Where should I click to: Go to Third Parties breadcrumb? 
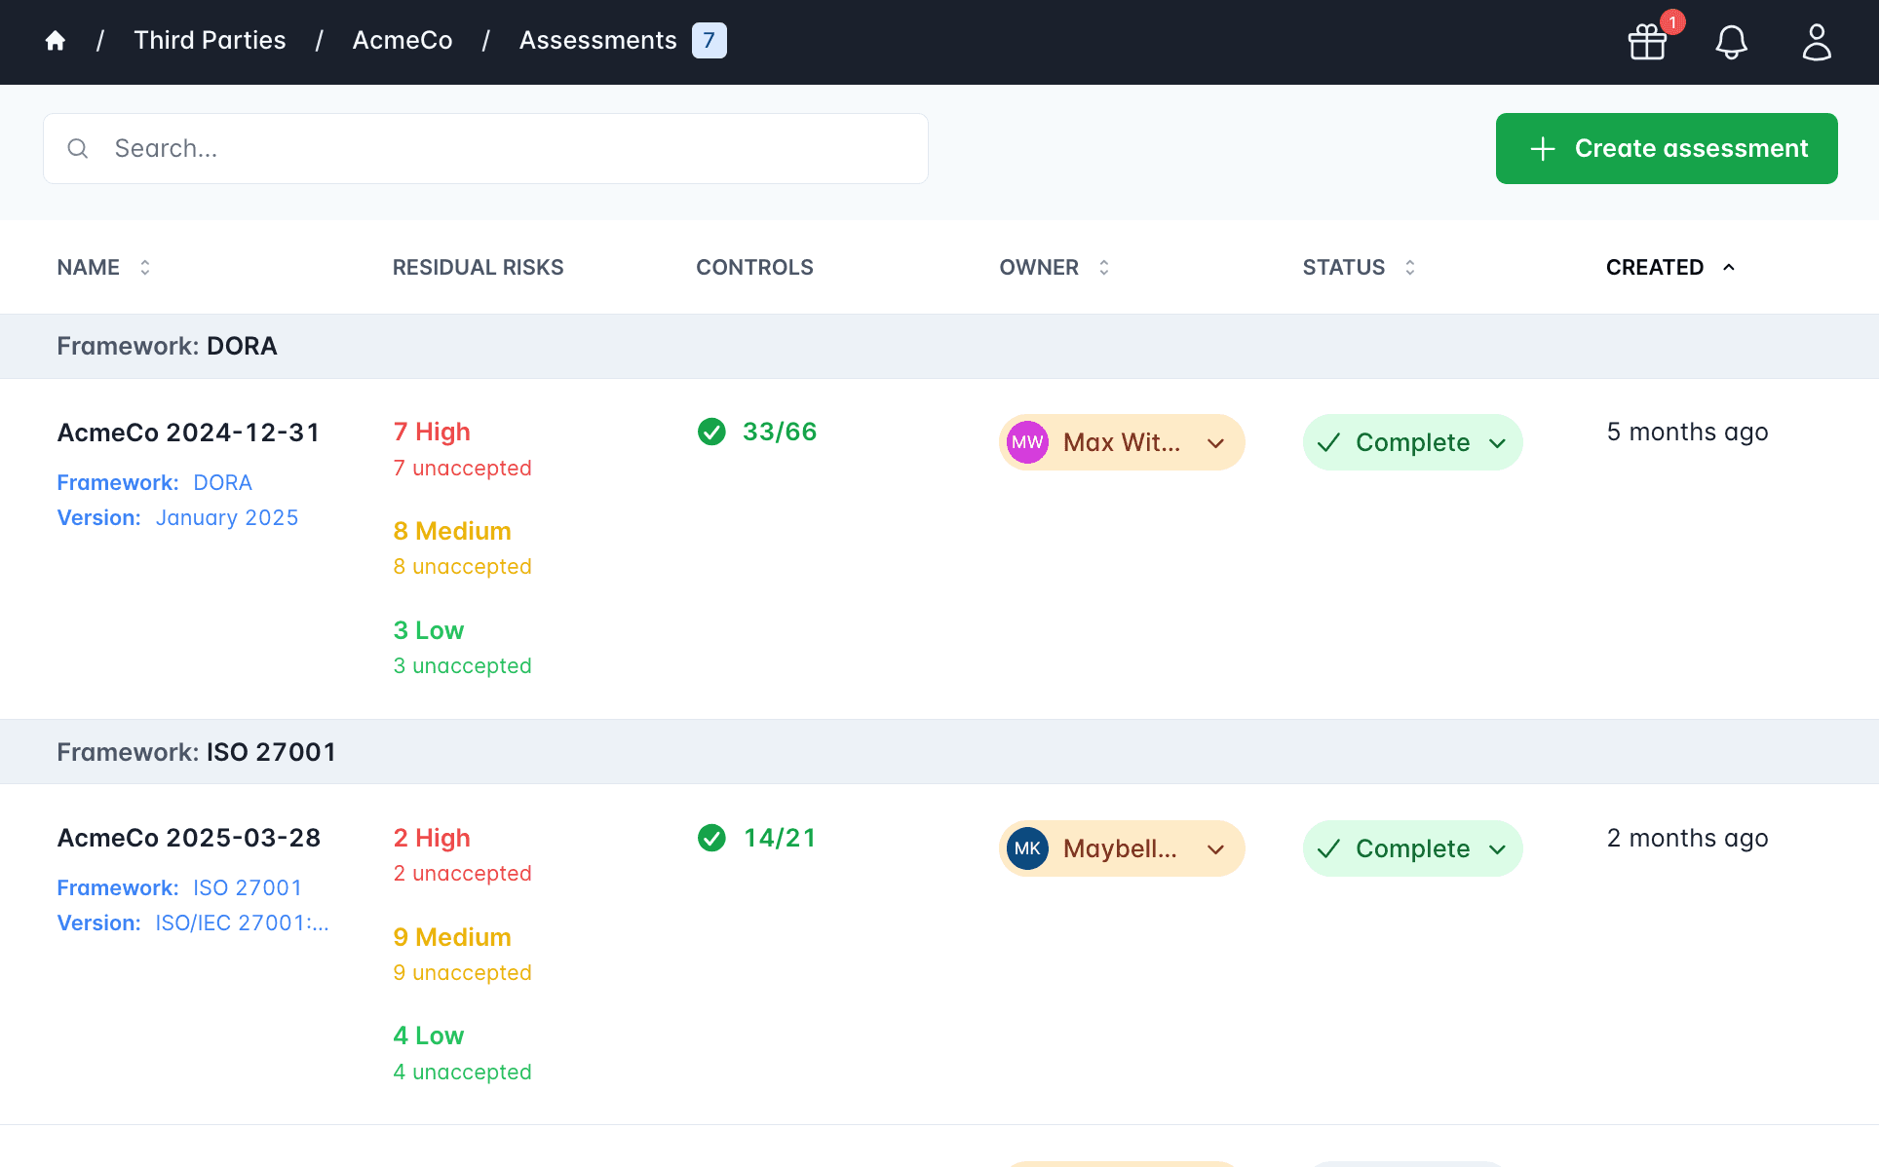[x=210, y=40]
